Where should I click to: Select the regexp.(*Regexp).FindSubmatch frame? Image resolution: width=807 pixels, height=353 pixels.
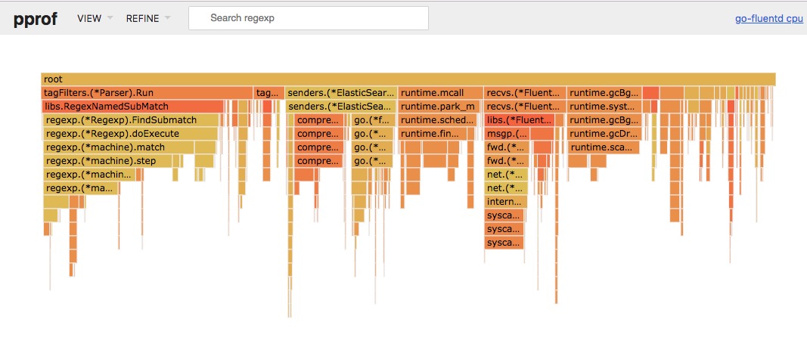coord(130,120)
